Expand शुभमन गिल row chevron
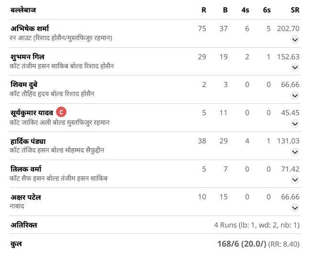Screen dimensions: 310x260 pos(295,67)
